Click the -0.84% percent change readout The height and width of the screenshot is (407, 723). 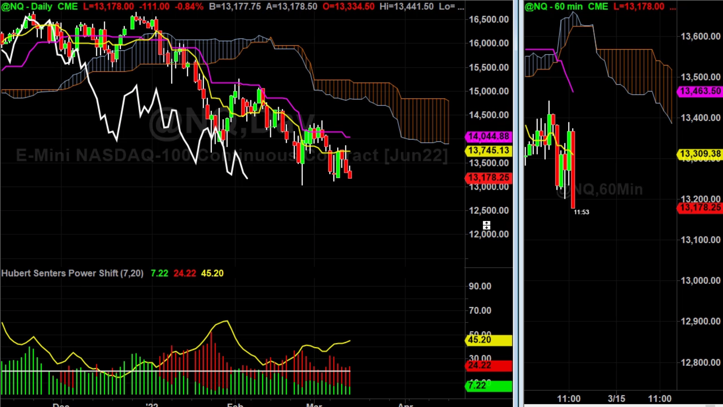(x=189, y=6)
